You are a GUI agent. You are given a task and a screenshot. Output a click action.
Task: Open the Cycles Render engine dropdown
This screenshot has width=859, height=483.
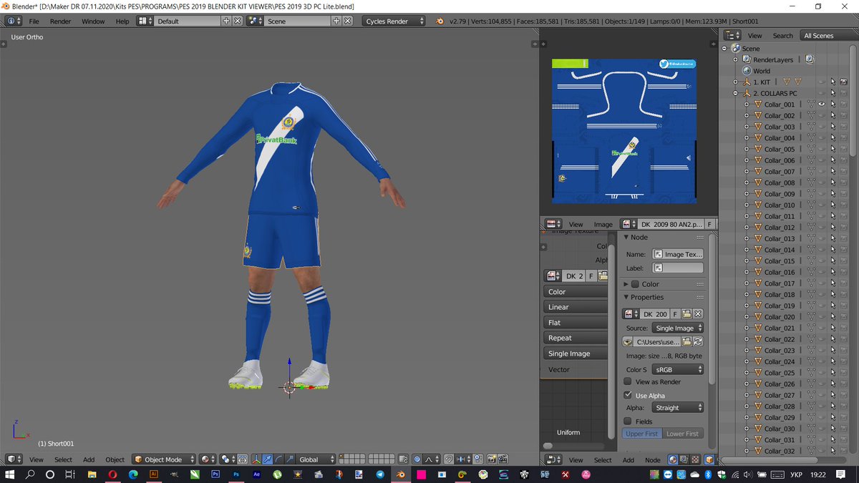pos(392,21)
